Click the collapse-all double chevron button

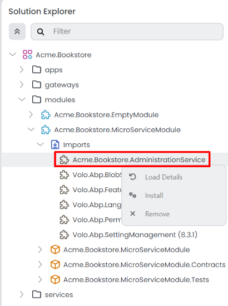[17, 31]
